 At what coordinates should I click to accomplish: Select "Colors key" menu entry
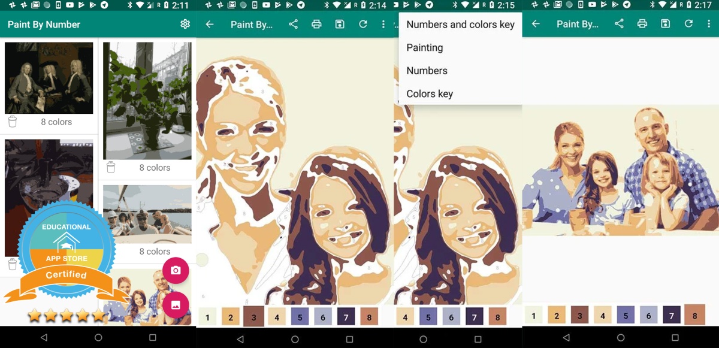click(x=430, y=94)
